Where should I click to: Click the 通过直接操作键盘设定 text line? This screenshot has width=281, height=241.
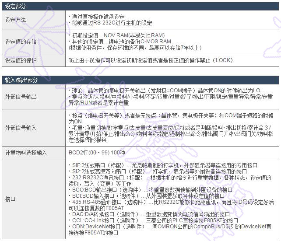tap(94, 17)
